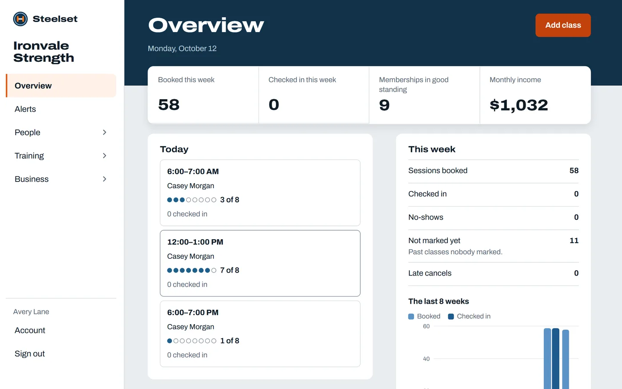The height and width of the screenshot is (389, 622).
Task: Expand the Training section chevron
Action: pyautogui.click(x=104, y=156)
